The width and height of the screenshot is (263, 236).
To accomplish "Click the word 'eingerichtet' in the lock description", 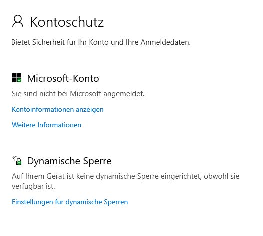I will [181, 176].
